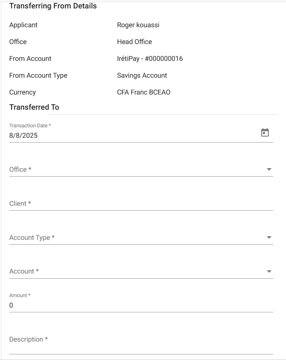Click the 'Office *' placeholder text
The height and width of the screenshot is (360, 286).
20,169
